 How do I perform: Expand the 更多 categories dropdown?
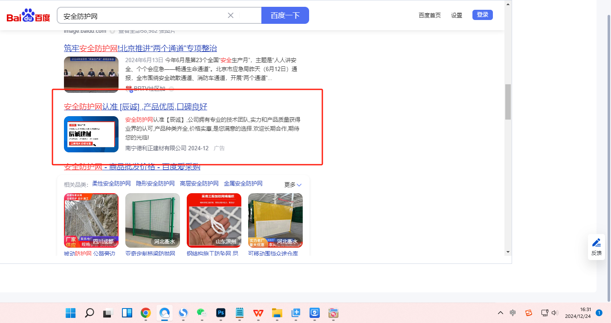293,185
